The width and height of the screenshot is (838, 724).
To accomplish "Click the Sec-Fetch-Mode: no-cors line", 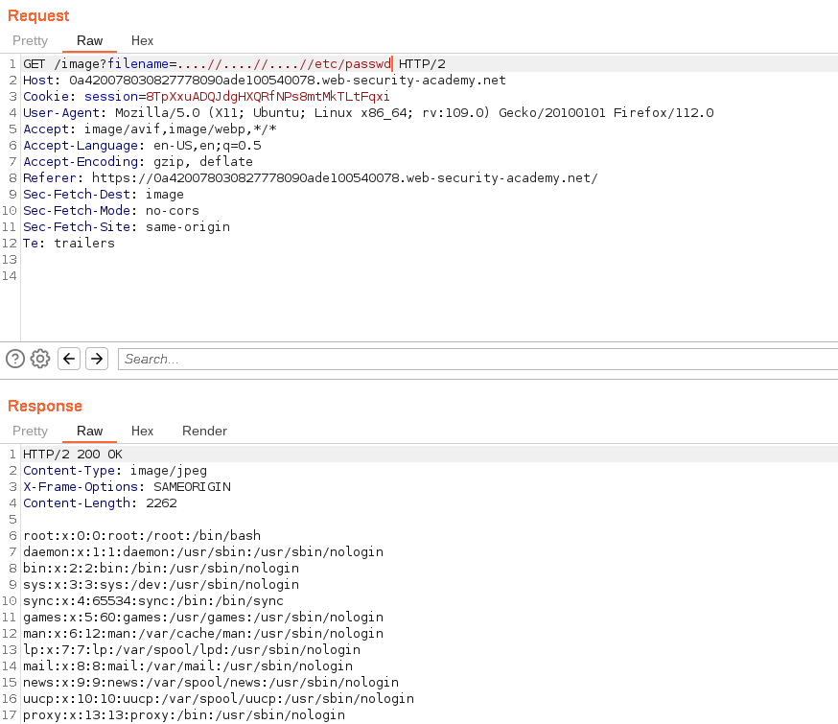I will point(111,211).
